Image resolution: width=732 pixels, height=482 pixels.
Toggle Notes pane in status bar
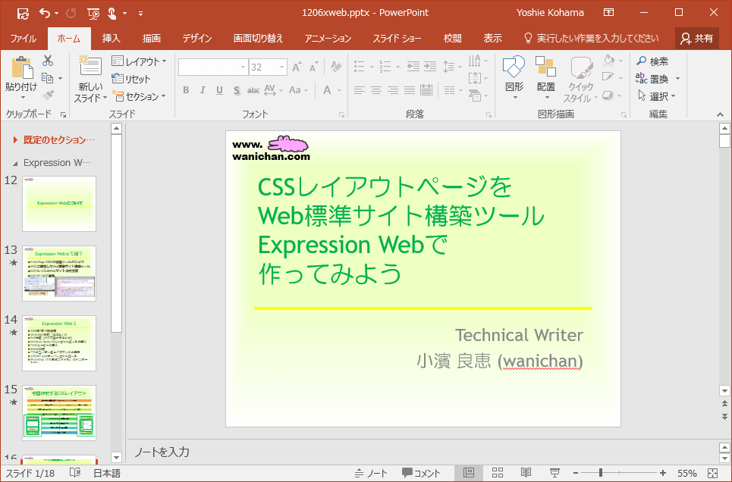(371, 473)
